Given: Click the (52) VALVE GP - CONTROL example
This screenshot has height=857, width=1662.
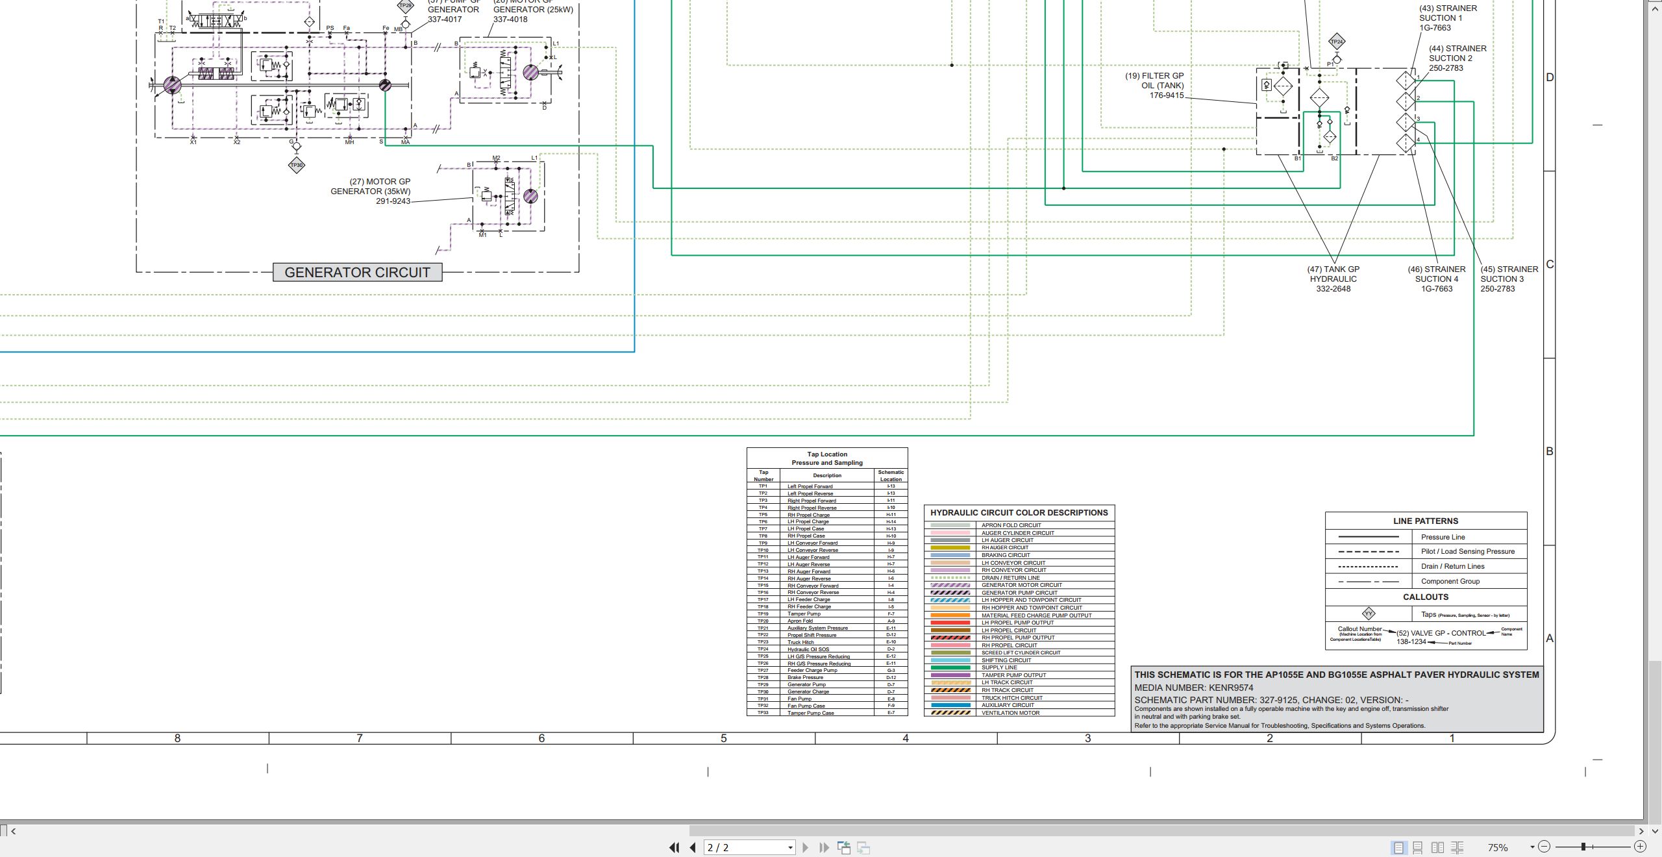Looking at the screenshot, I should point(1441,633).
